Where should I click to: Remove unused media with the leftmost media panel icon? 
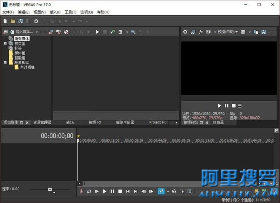6,32
